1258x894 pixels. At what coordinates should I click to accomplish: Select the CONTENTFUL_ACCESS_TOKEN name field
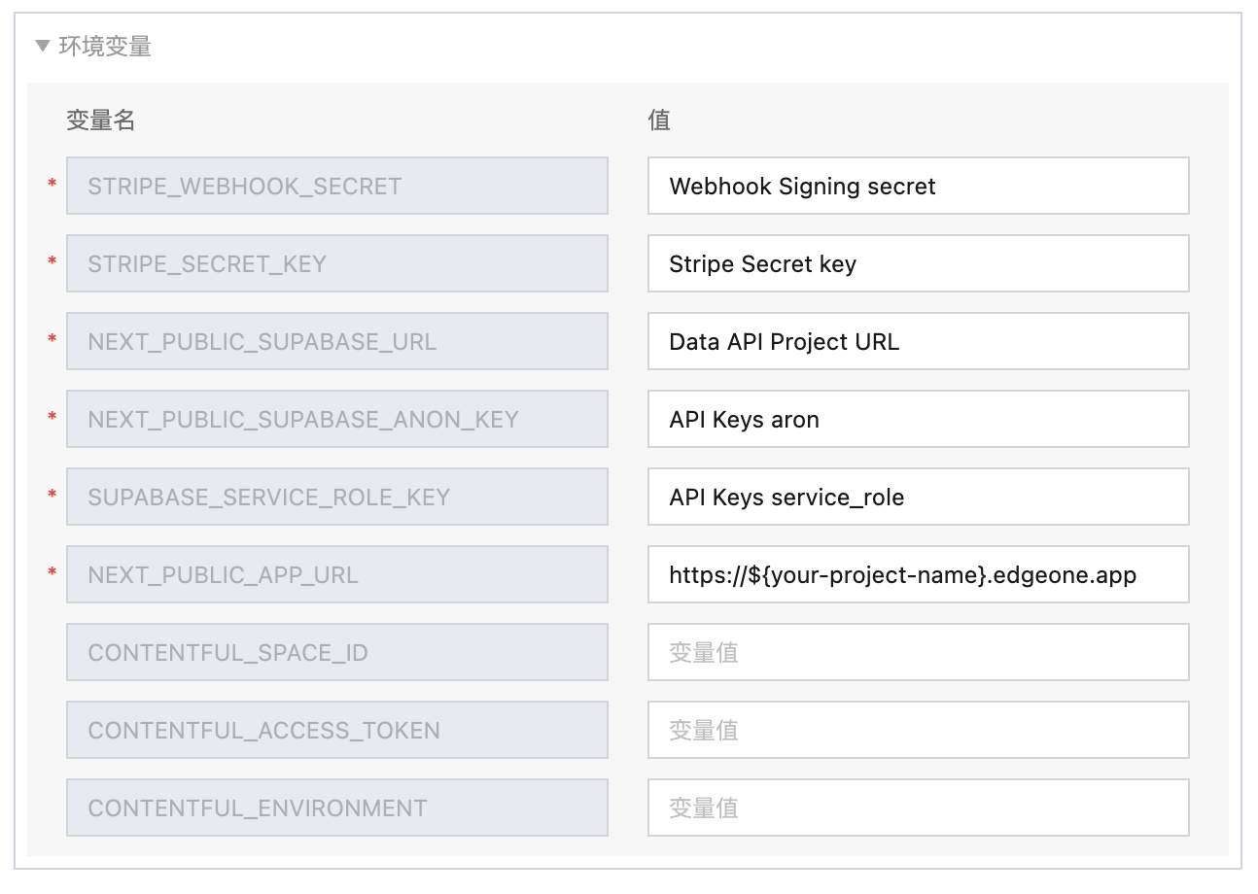(336, 730)
